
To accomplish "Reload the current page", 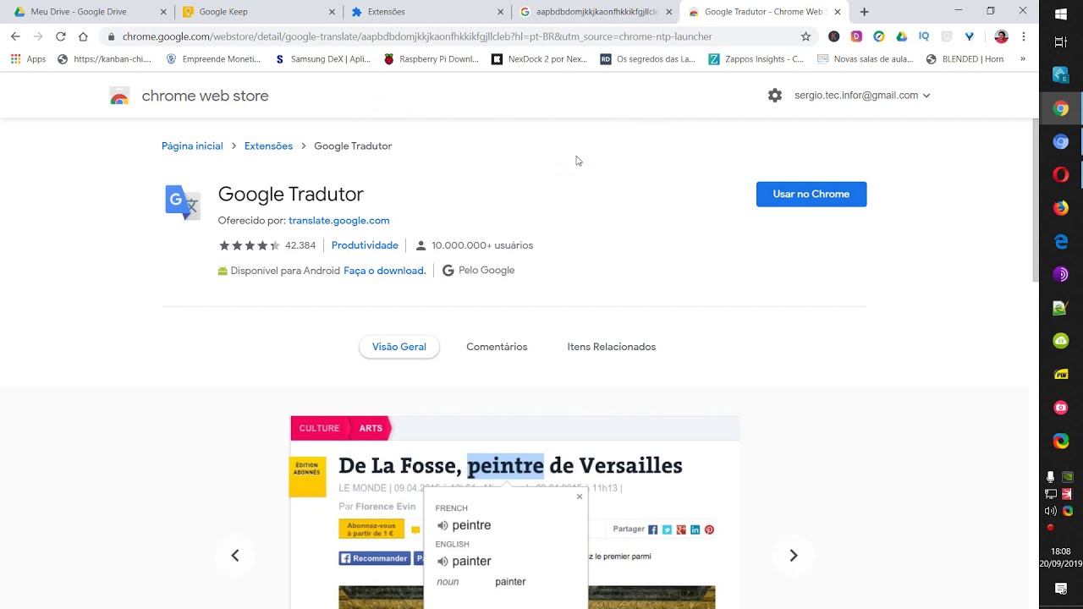I will coord(61,36).
